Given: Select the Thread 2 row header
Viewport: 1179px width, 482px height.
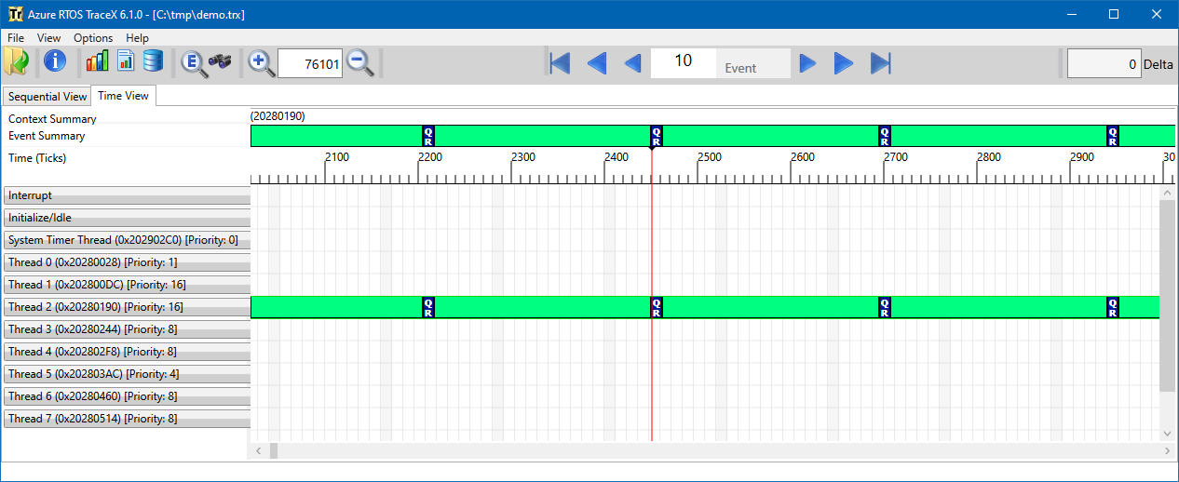Looking at the screenshot, I should [127, 307].
